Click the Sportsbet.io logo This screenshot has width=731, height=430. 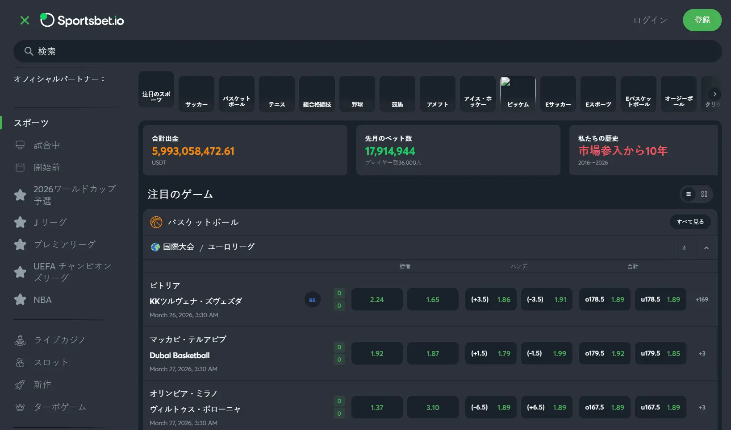click(82, 21)
